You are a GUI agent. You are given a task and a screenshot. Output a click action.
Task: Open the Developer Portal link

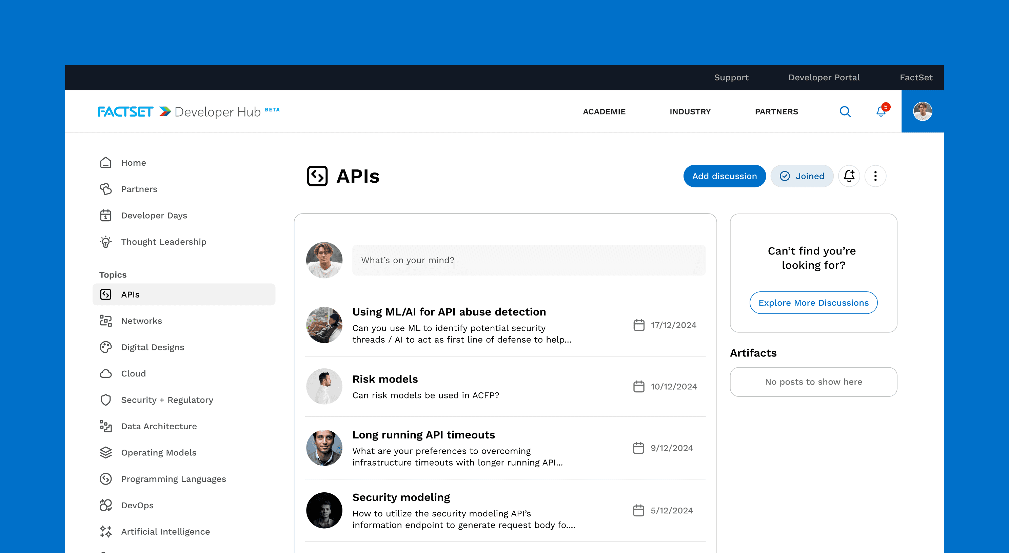[x=824, y=78]
